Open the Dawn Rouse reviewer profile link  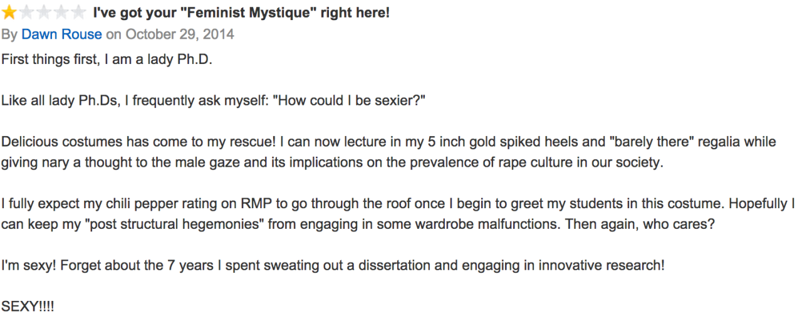click(61, 34)
